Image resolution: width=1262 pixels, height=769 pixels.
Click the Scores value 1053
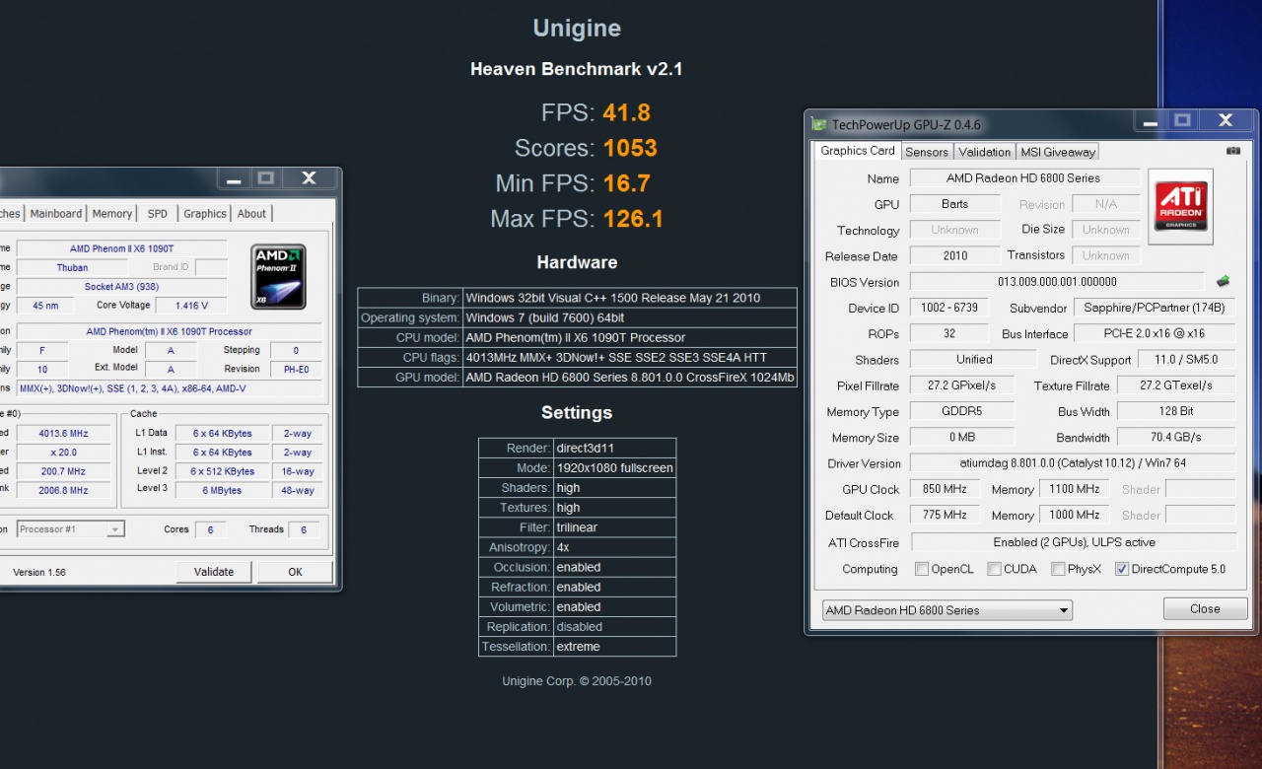(x=630, y=148)
